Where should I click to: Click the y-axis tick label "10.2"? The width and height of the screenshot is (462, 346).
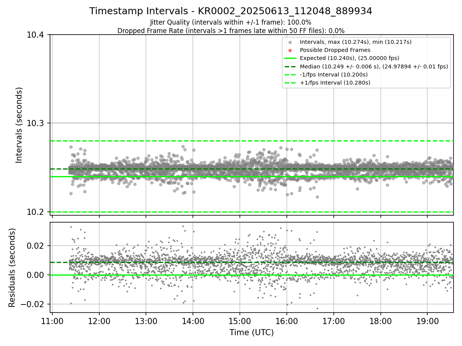tap(35, 212)
